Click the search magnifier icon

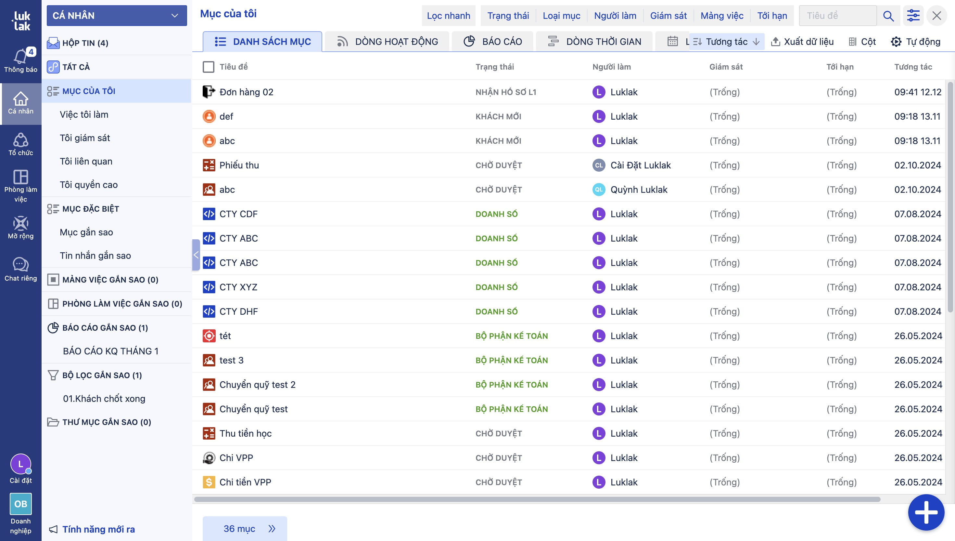point(888,16)
